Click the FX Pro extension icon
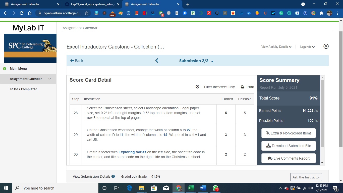This screenshot has height=193, width=343. (x=209, y=13)
